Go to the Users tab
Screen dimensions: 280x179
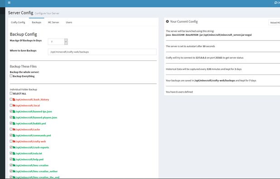pos(69,22)
